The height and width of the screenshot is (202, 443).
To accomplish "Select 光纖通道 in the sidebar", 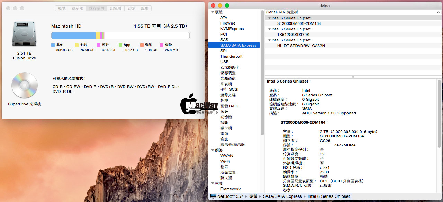I will 228,78.
